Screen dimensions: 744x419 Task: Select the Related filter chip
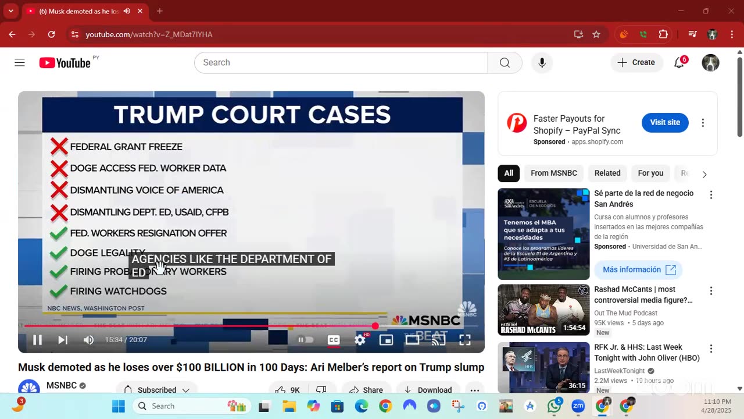tap(607, 173)
